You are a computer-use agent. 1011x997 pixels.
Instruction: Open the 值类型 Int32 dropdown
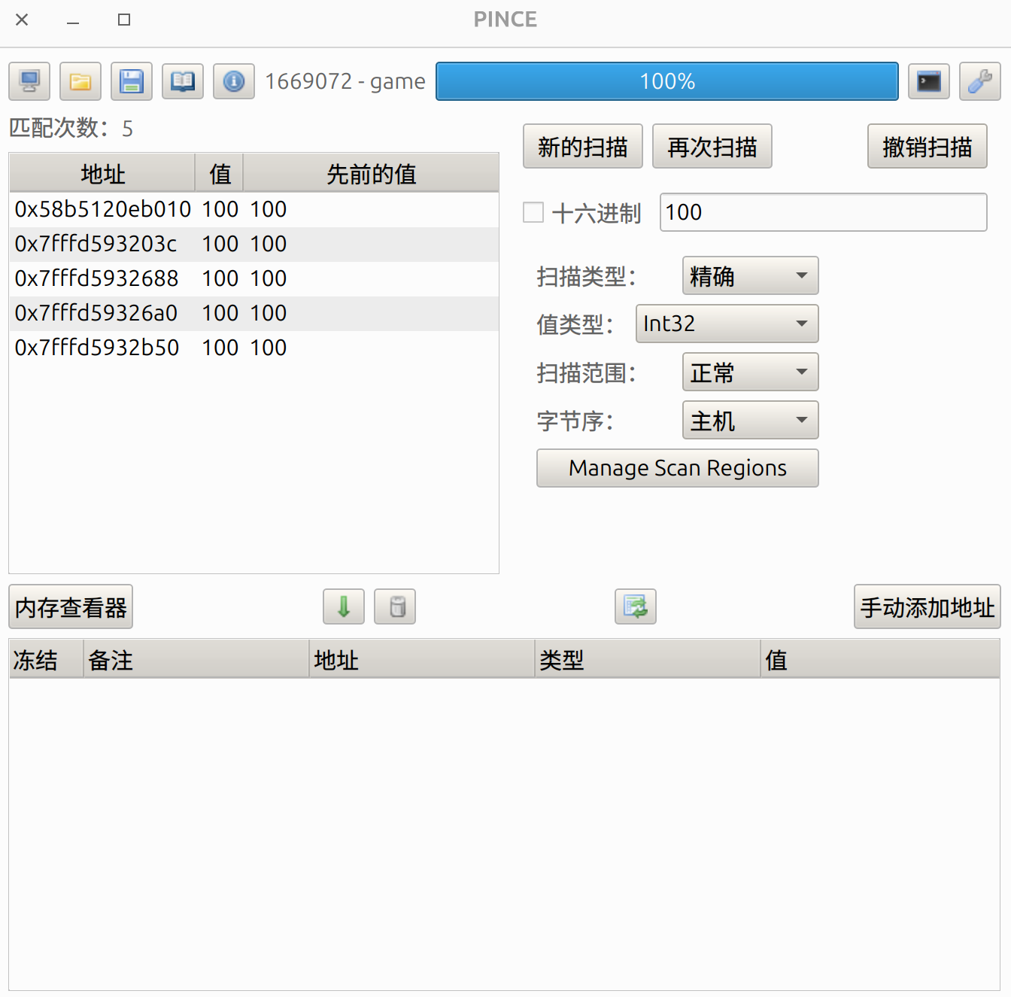tap(727, 324)
